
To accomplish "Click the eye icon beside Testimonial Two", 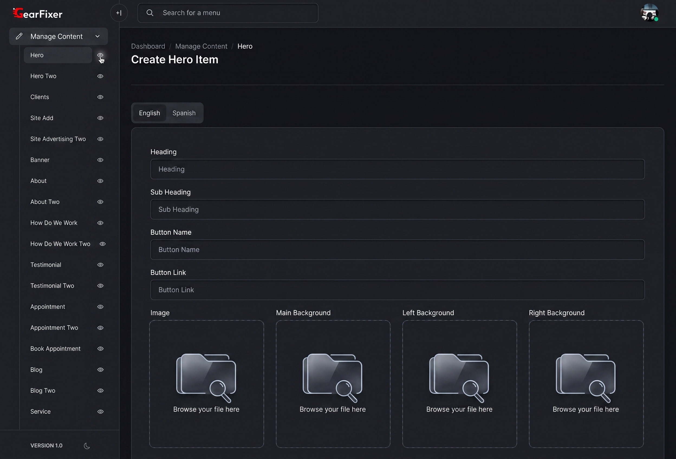I will pyautogui.click(x=100, y=286).
